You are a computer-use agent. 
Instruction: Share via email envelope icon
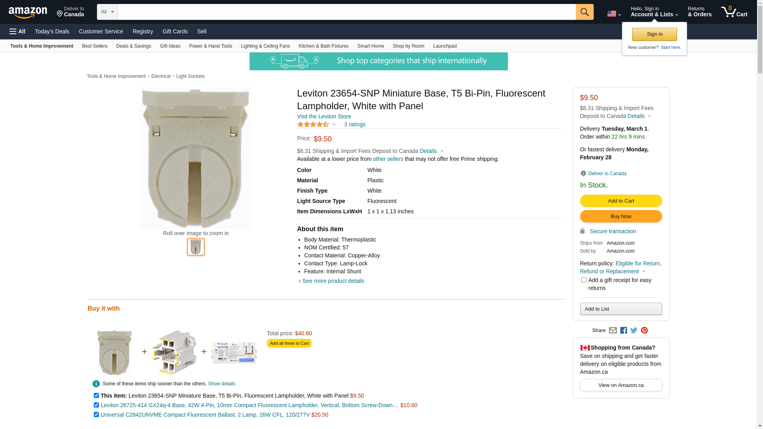coord(613,330)
